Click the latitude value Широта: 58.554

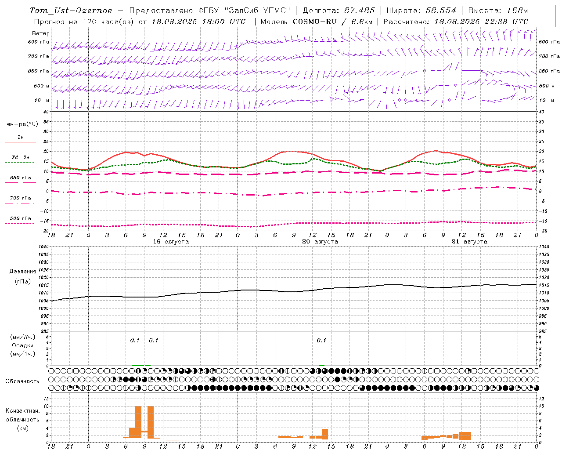coord(421,11)
